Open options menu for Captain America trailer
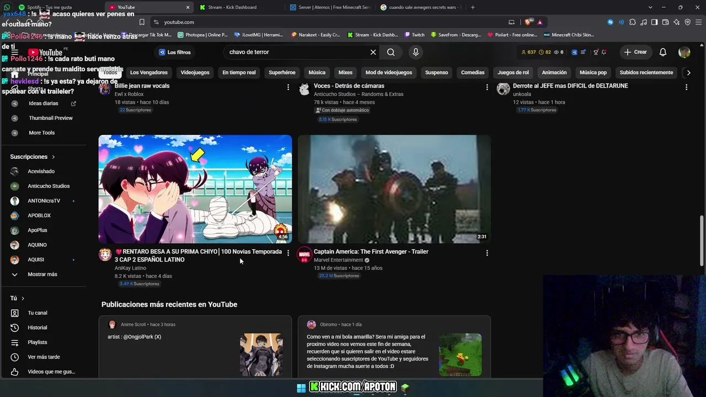This screenshot has height=397, width=706. pyautogui.click(x=487, y=253)
